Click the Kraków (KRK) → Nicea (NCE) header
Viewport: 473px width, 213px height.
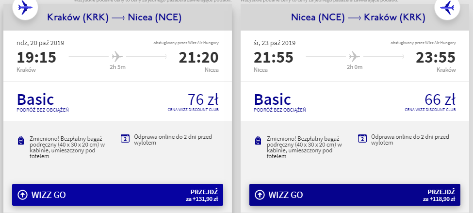point(114,17)
